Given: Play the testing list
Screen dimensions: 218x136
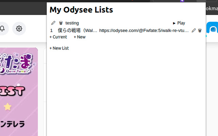Looking at the screenshot, I should click(x=179, y=23).
